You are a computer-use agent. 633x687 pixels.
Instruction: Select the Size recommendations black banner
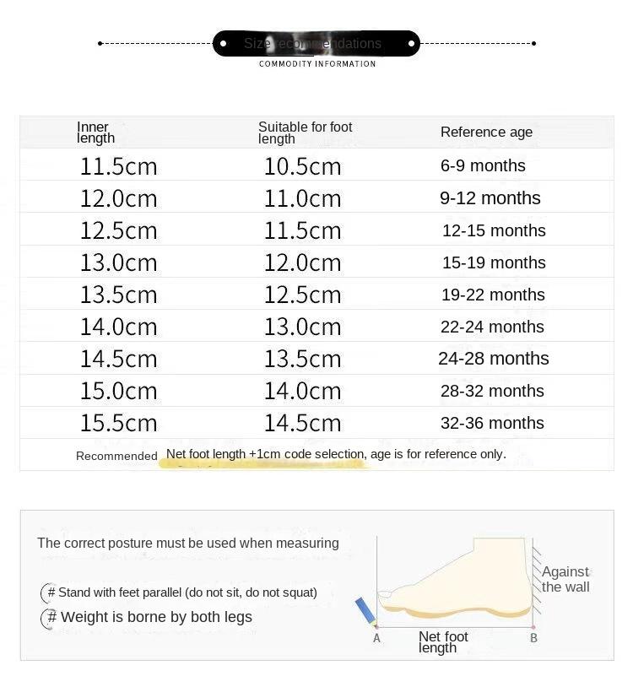point(316,43)
